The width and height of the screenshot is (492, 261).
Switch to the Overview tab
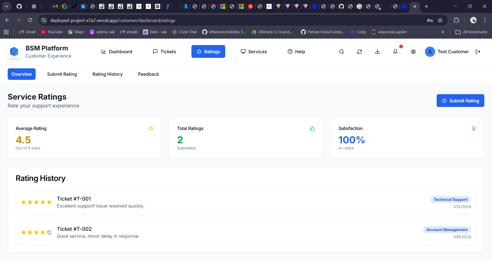[x=22, y=74]
